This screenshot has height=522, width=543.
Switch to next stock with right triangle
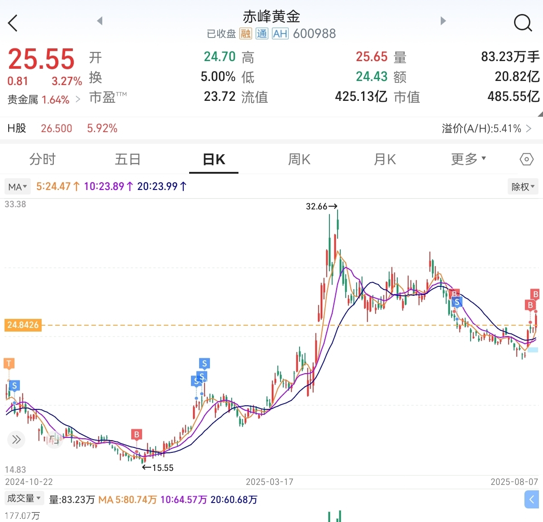443,21
